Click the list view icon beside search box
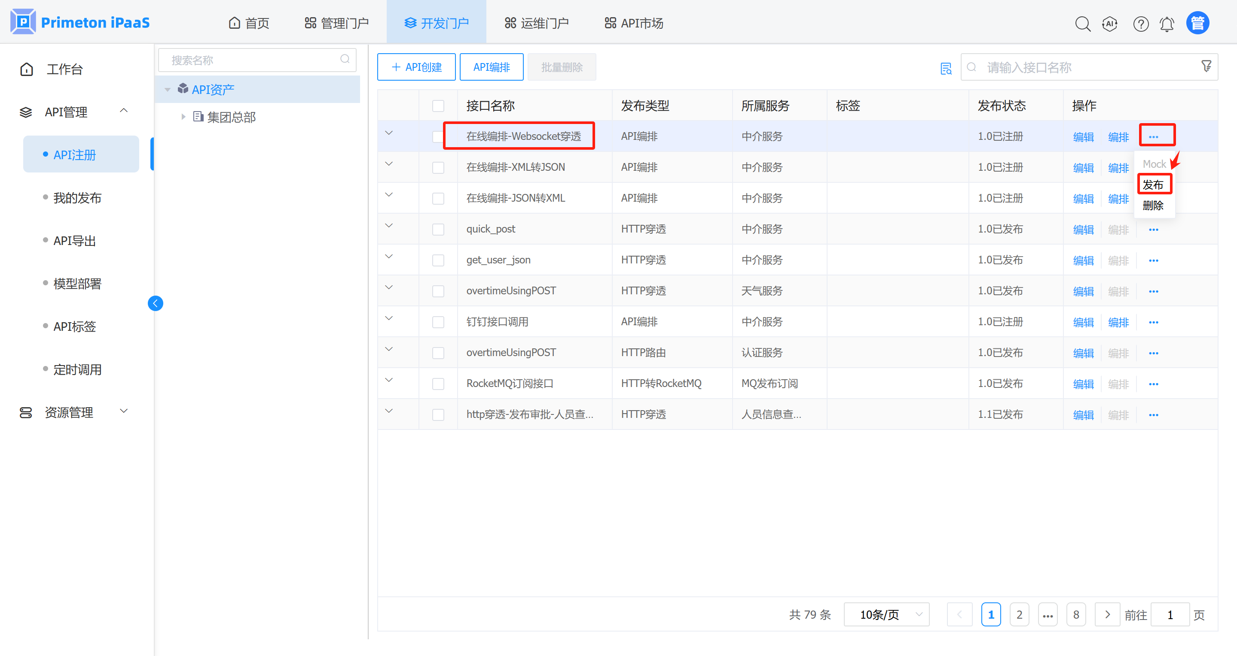The height and width of the screenshot is (656, 1237). (x=946, y=69)
